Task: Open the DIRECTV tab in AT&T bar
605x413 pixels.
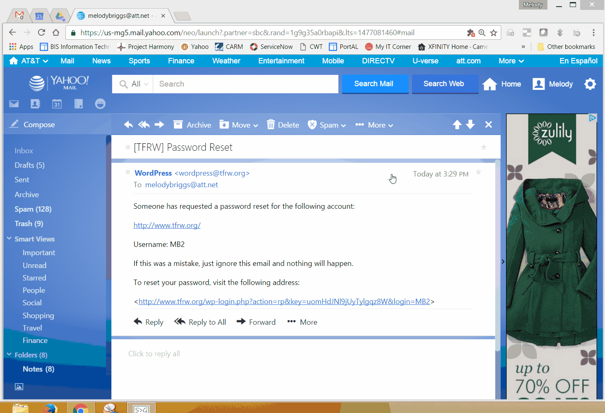Action: 378,61
